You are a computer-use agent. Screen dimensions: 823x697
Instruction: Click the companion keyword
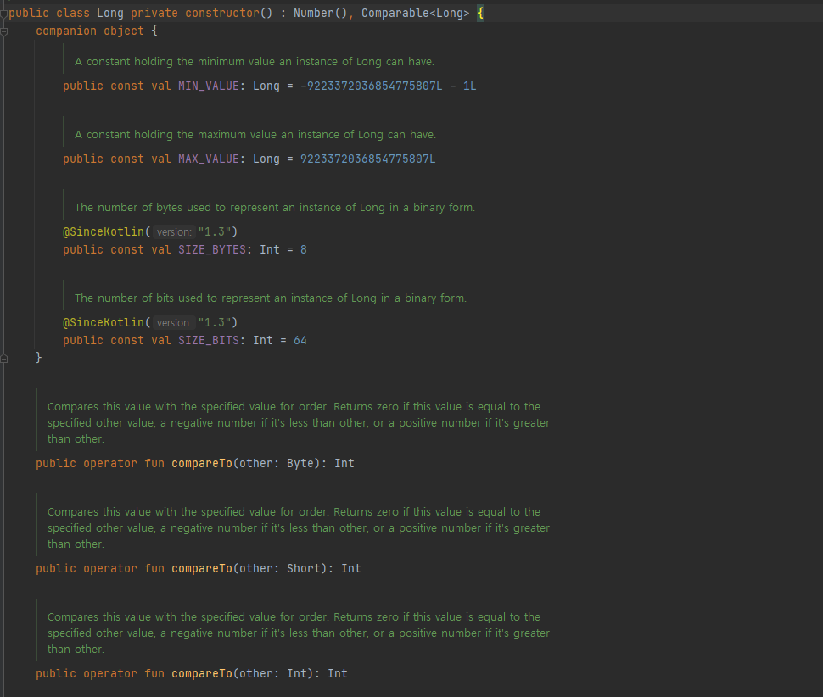point(66,31)
